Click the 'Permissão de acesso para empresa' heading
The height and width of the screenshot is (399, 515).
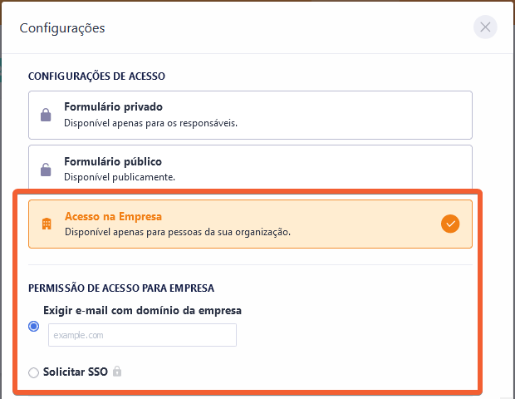(121, 288)
